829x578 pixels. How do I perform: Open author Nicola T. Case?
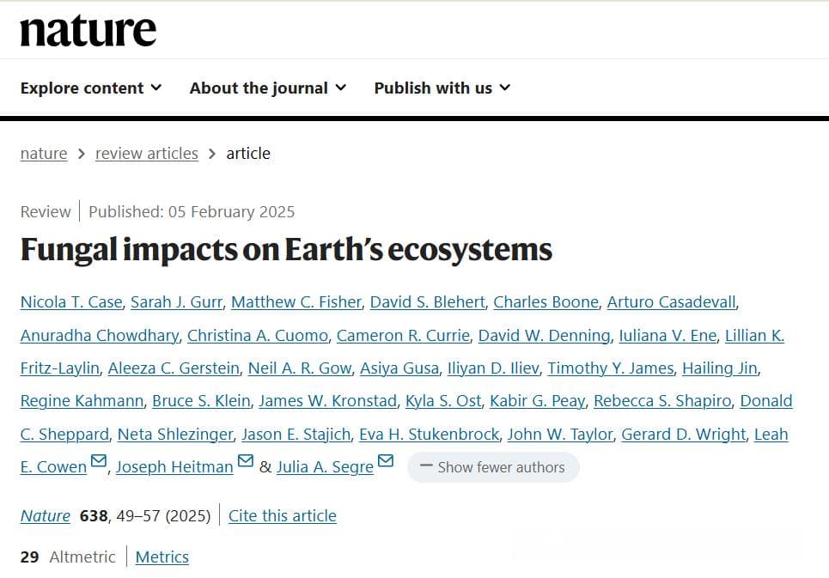point(71,302)
